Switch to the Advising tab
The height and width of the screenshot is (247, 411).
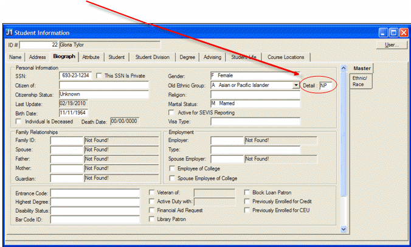pos(212,57)
